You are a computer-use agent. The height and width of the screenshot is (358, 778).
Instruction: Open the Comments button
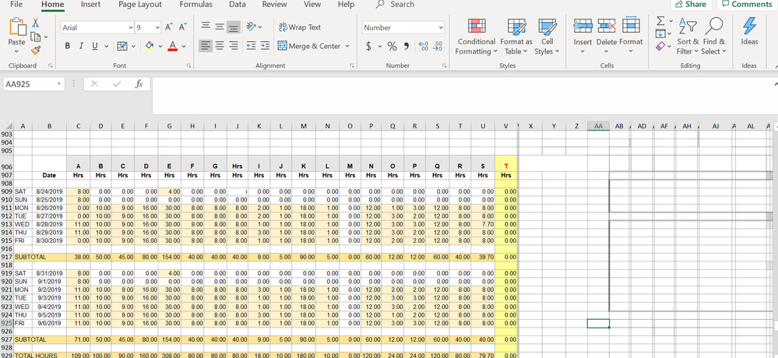click(x=747, y=5)
